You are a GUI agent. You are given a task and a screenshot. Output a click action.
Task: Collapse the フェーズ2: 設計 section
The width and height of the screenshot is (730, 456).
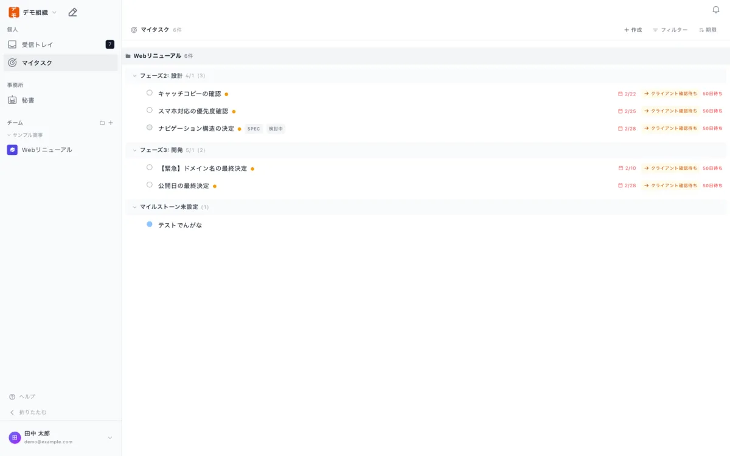[135, 76]
